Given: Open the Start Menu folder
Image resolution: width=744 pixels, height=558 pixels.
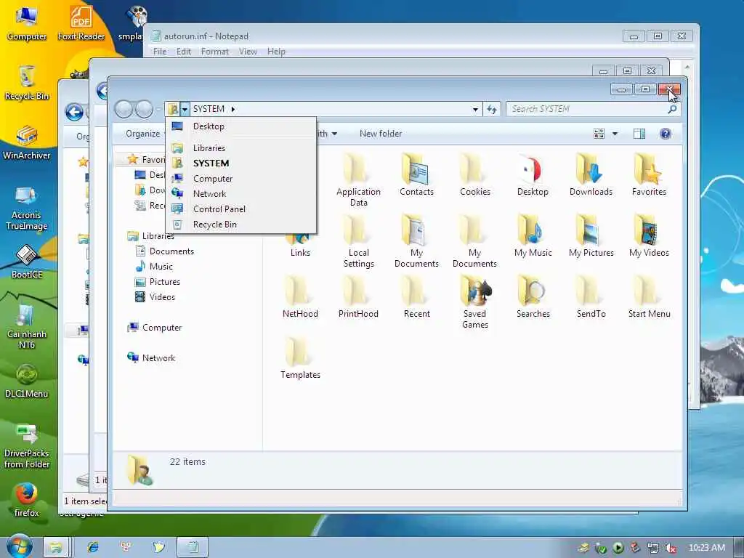Looking at the screenshot, I should pyautogui.click(x=649, y=296).
